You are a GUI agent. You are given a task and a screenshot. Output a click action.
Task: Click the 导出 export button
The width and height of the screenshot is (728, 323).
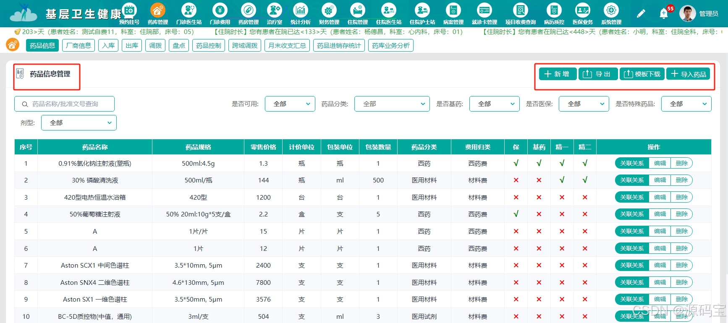click(598, 74)
